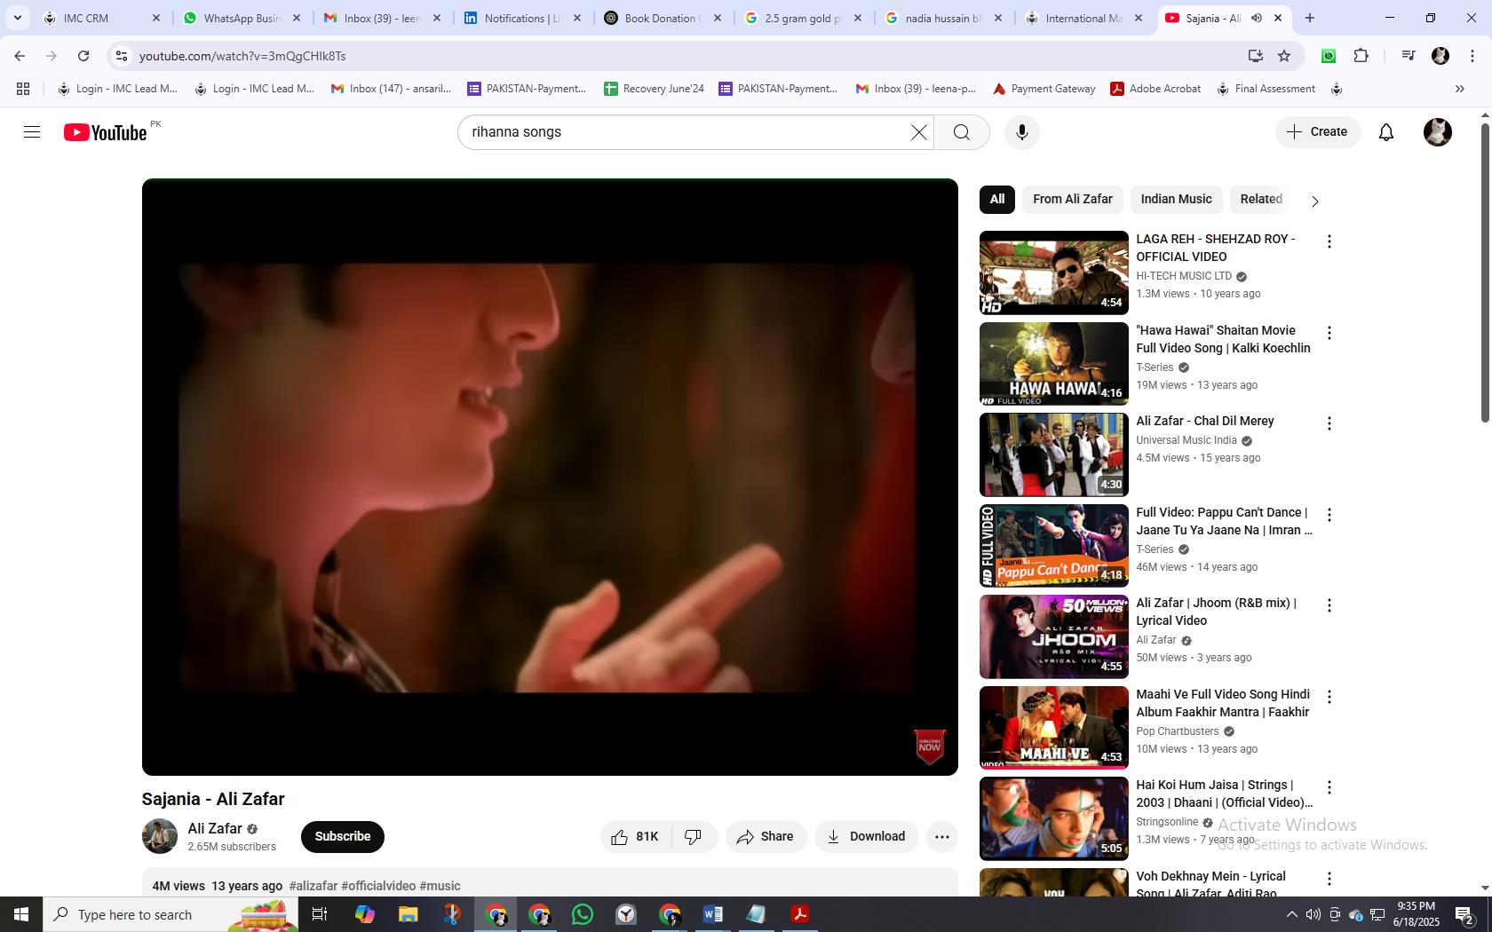Open File Explorer from the taskbar

(x=408, y=914)
